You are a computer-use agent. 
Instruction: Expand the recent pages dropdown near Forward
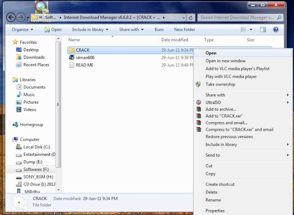click(28, 18)
